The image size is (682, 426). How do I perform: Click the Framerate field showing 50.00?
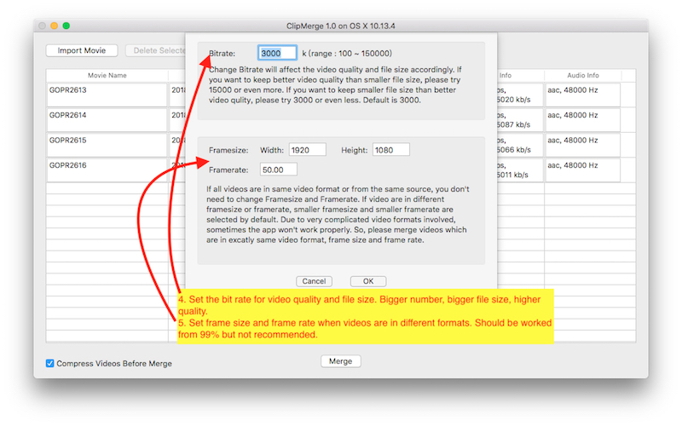pyautogui.click(x=279, y=170)
